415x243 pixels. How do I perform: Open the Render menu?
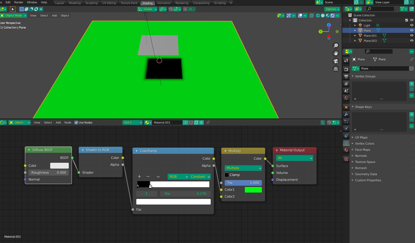pyautogui.click(x=19, y=2)
